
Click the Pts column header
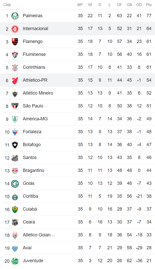[149, 5]
